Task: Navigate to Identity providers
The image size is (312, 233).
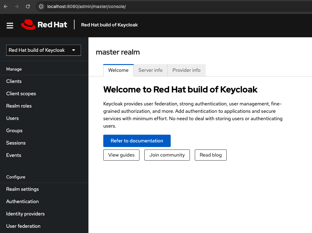Action: click(25, 214)
